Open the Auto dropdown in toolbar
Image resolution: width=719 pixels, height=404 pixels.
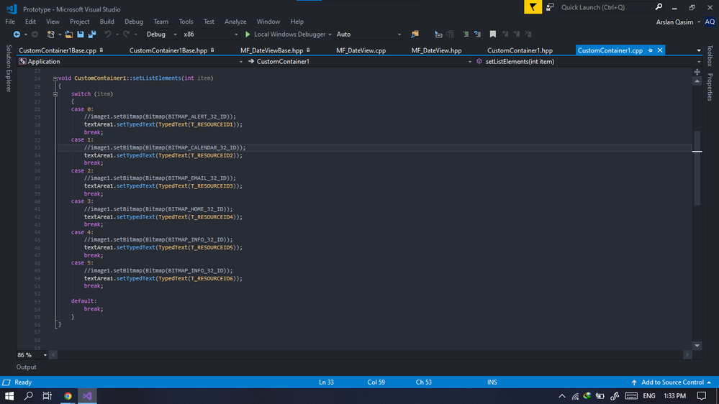point(368,35)
